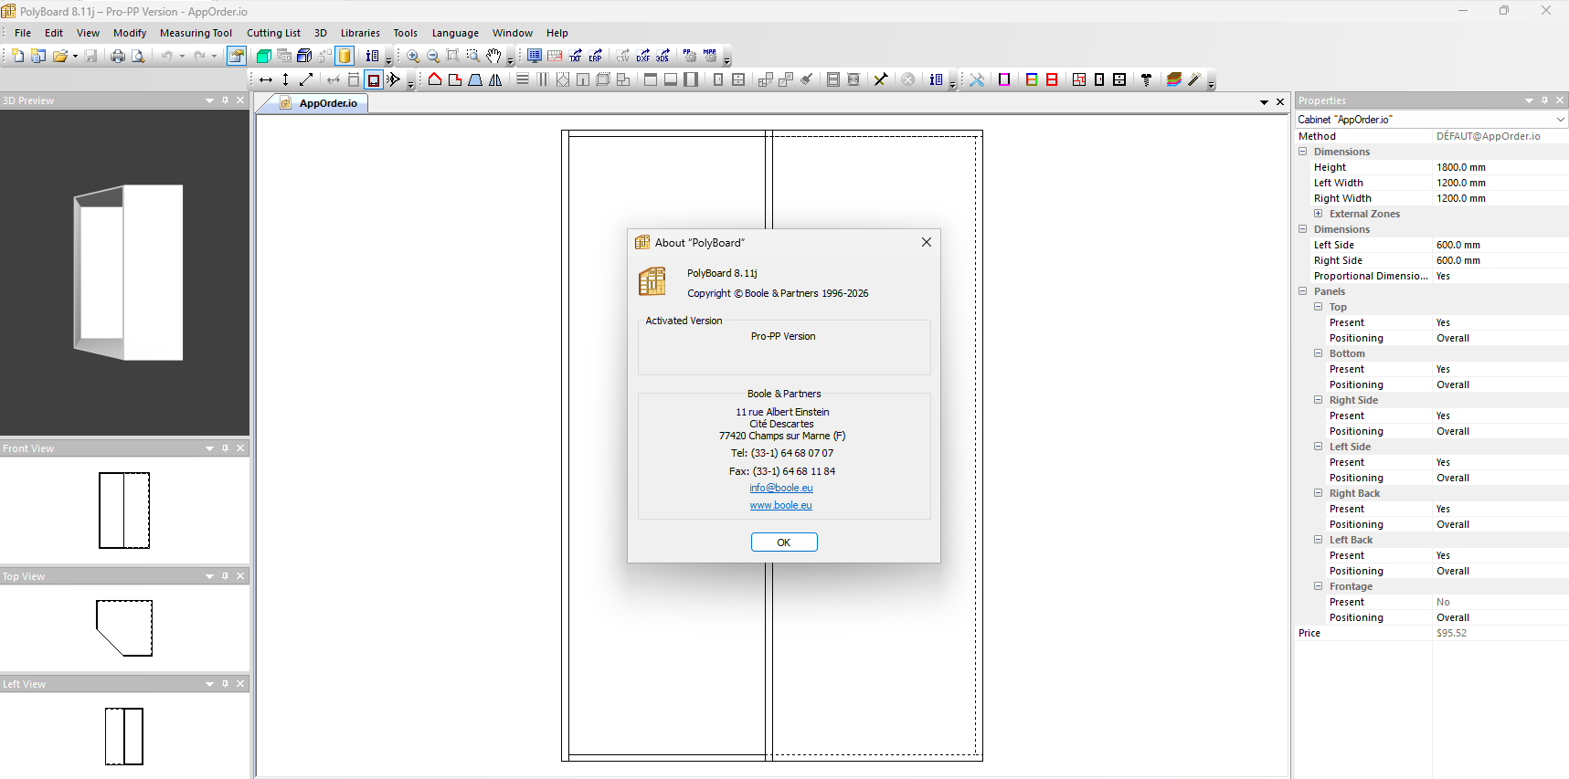This screenshot has width=1569, height=779.
Task: Click OK in the About dialog
Action: pos(784,542)
